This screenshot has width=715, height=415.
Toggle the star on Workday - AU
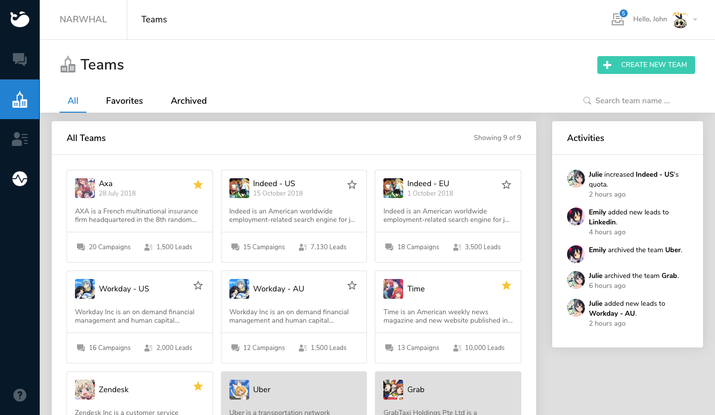[352, 285]
